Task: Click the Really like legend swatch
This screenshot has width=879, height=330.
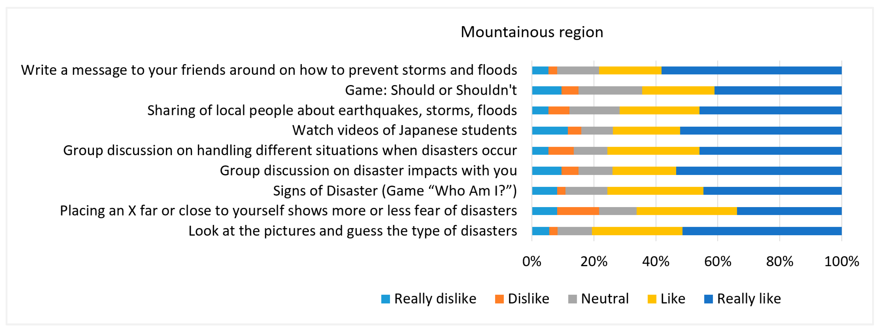Action: [x=709, y=299]
